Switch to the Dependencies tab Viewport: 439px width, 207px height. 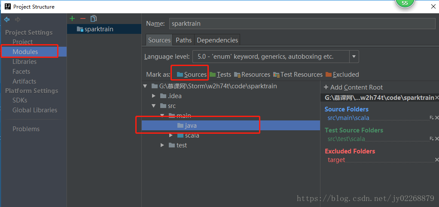click(217, 40)
